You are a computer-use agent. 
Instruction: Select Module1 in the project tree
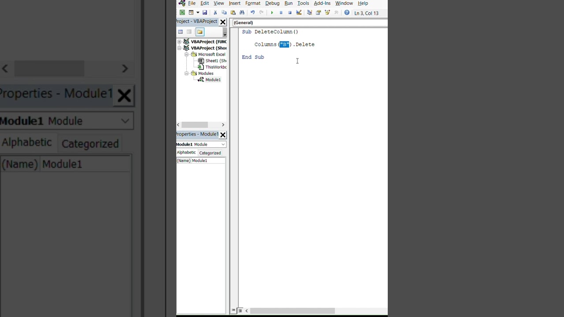[213, 80]
